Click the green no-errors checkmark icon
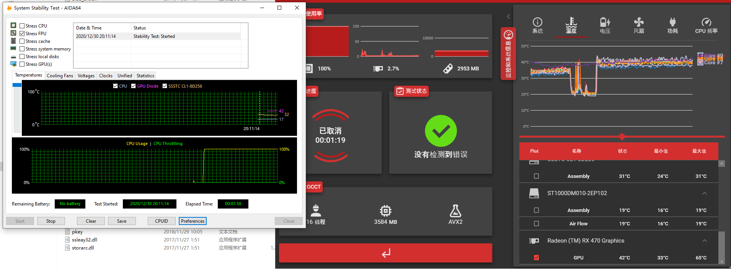Screen dimensions: 731x269 (441, 131)
